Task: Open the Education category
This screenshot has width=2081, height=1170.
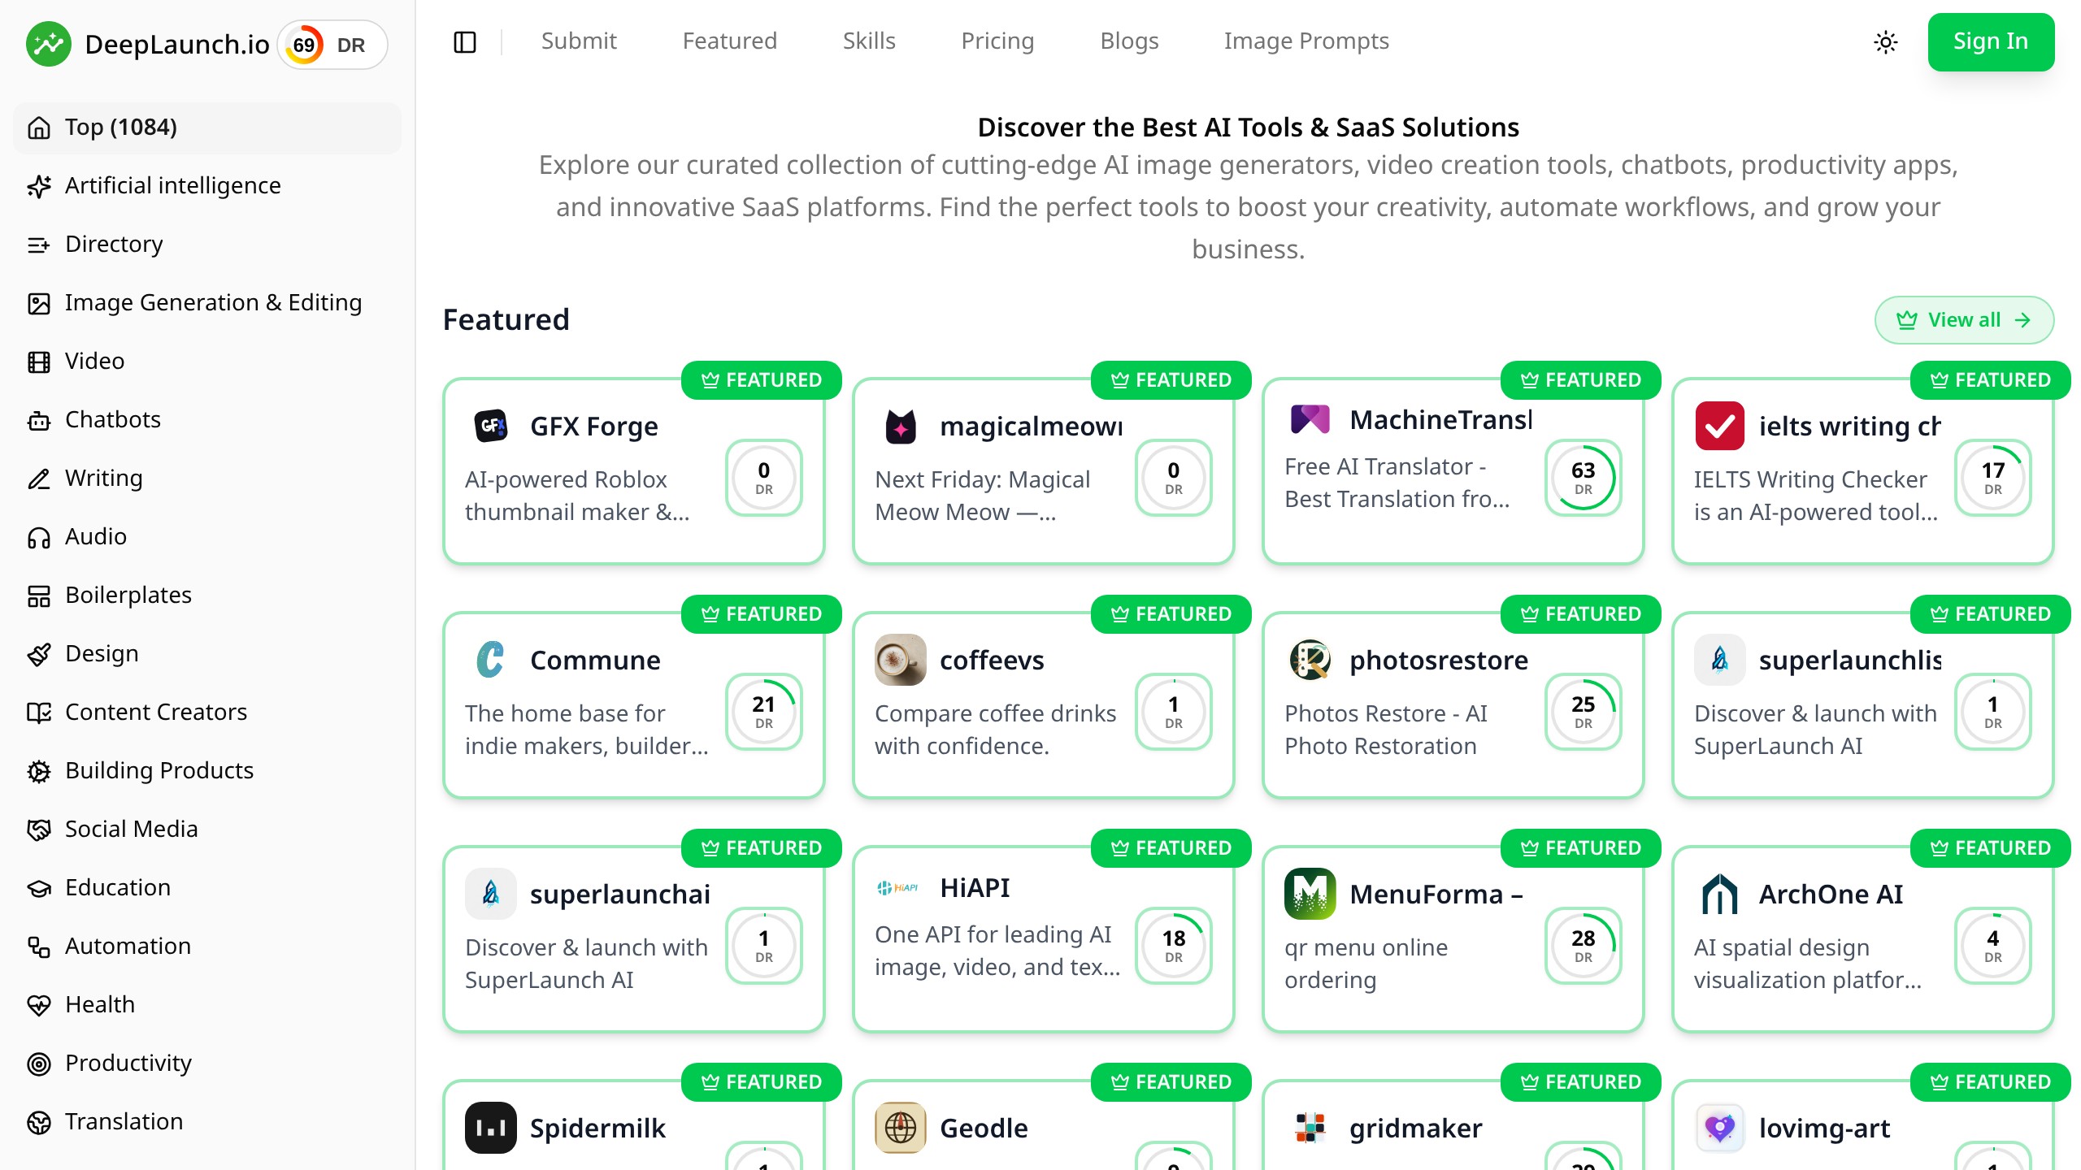Action: 207,887
